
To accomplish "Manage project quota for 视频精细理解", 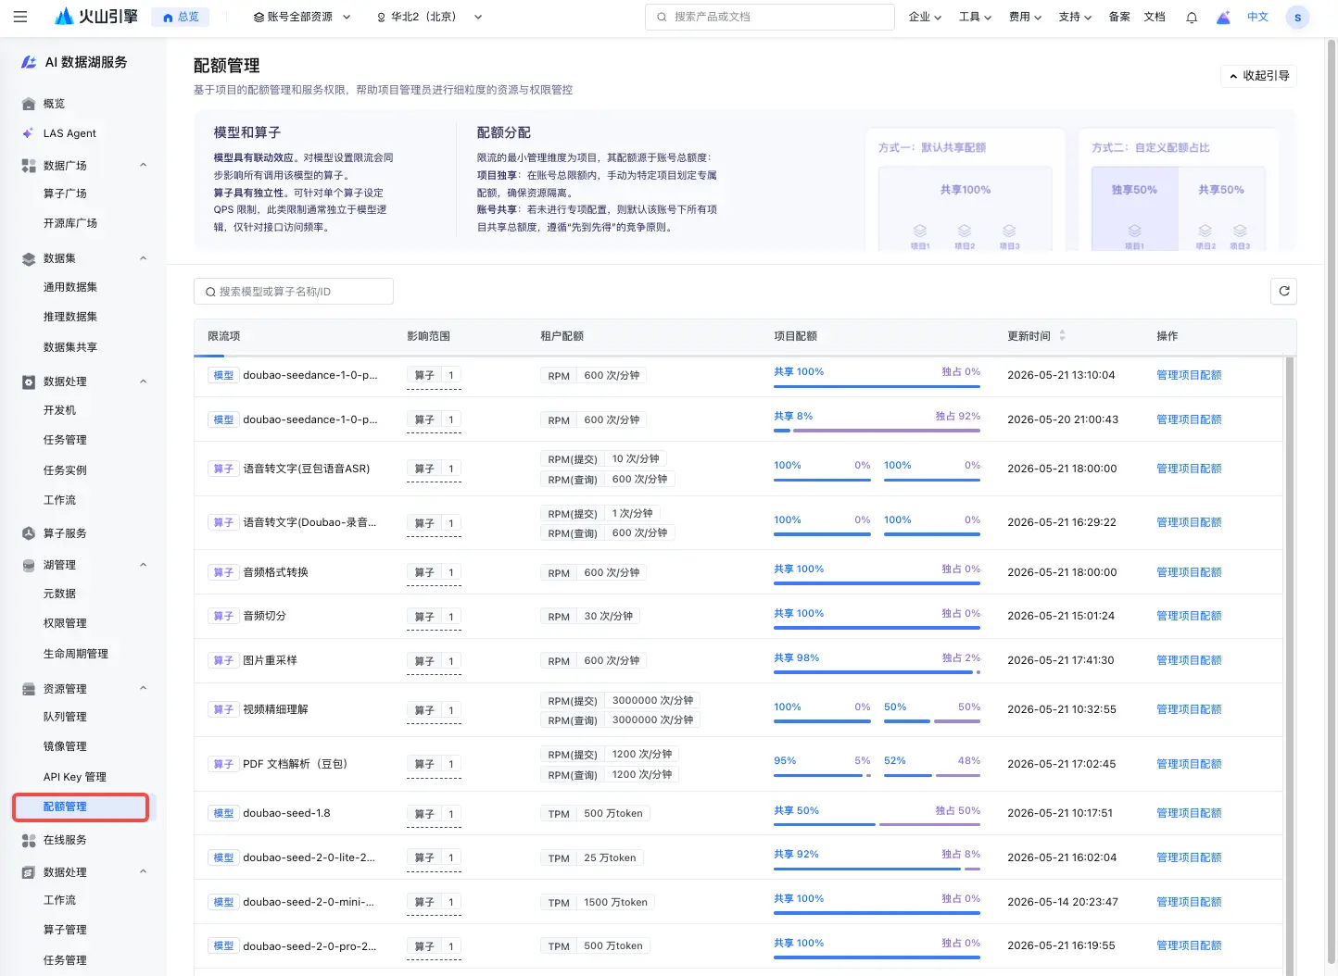I will 1189,709.
